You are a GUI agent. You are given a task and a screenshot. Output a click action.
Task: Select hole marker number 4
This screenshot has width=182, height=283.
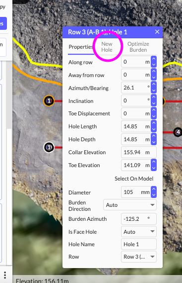pyautogui.click(x=178, y=132)
